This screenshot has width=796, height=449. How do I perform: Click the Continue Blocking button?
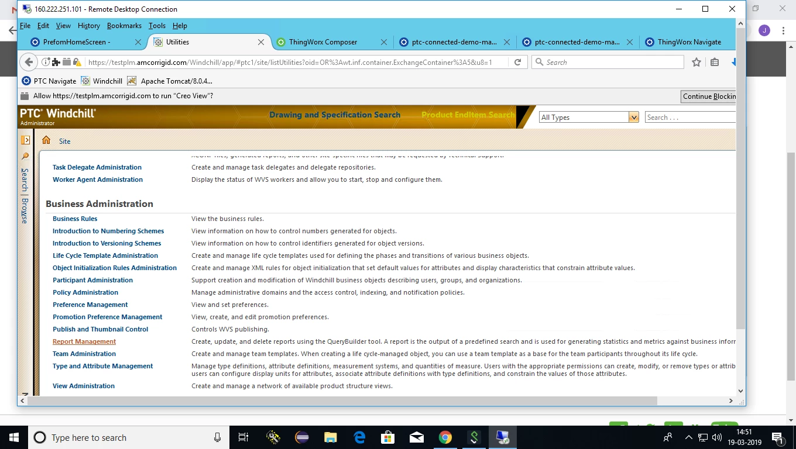[709, 96]
